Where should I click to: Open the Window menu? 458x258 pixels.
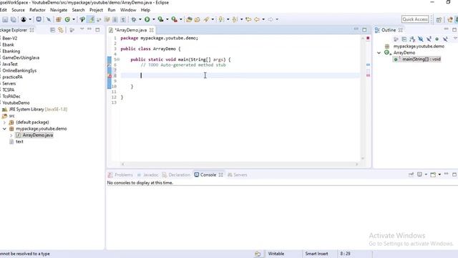[128, 10]
